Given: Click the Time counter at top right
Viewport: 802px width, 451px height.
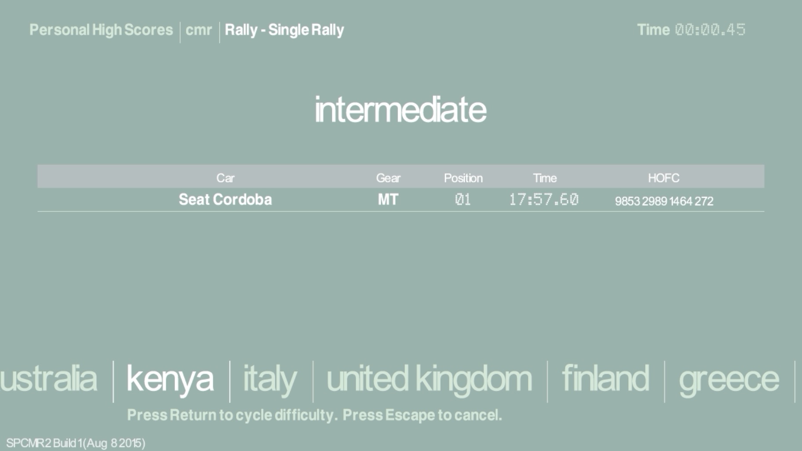Looking at the screenshot, I should [691, 30].
